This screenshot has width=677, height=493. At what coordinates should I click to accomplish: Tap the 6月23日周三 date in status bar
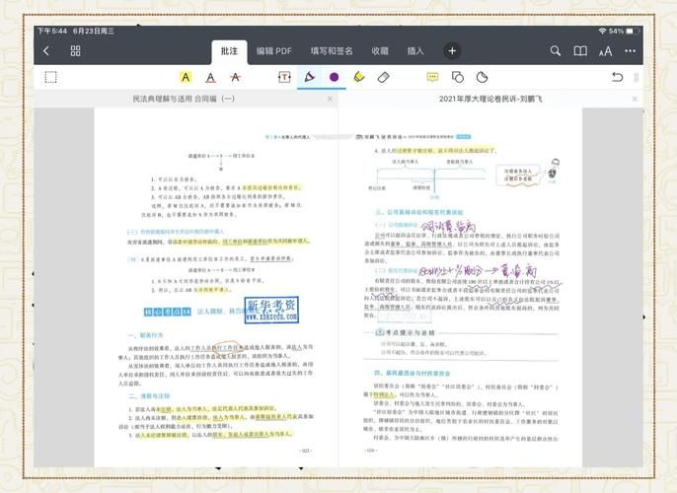point(93,31)
